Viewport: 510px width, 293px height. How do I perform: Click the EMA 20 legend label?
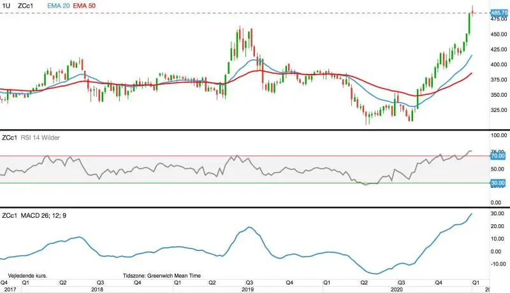pyautogui.click(x=59, y=6)
